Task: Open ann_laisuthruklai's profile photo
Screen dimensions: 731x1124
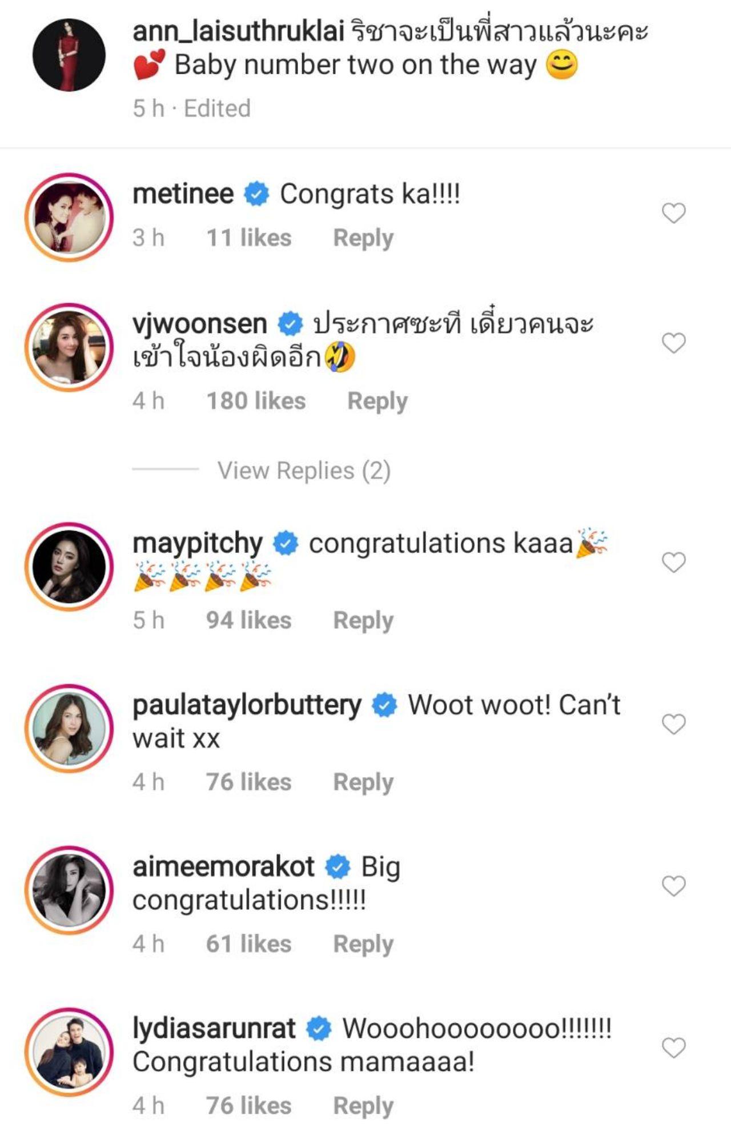Action: (x=69, y=54)
